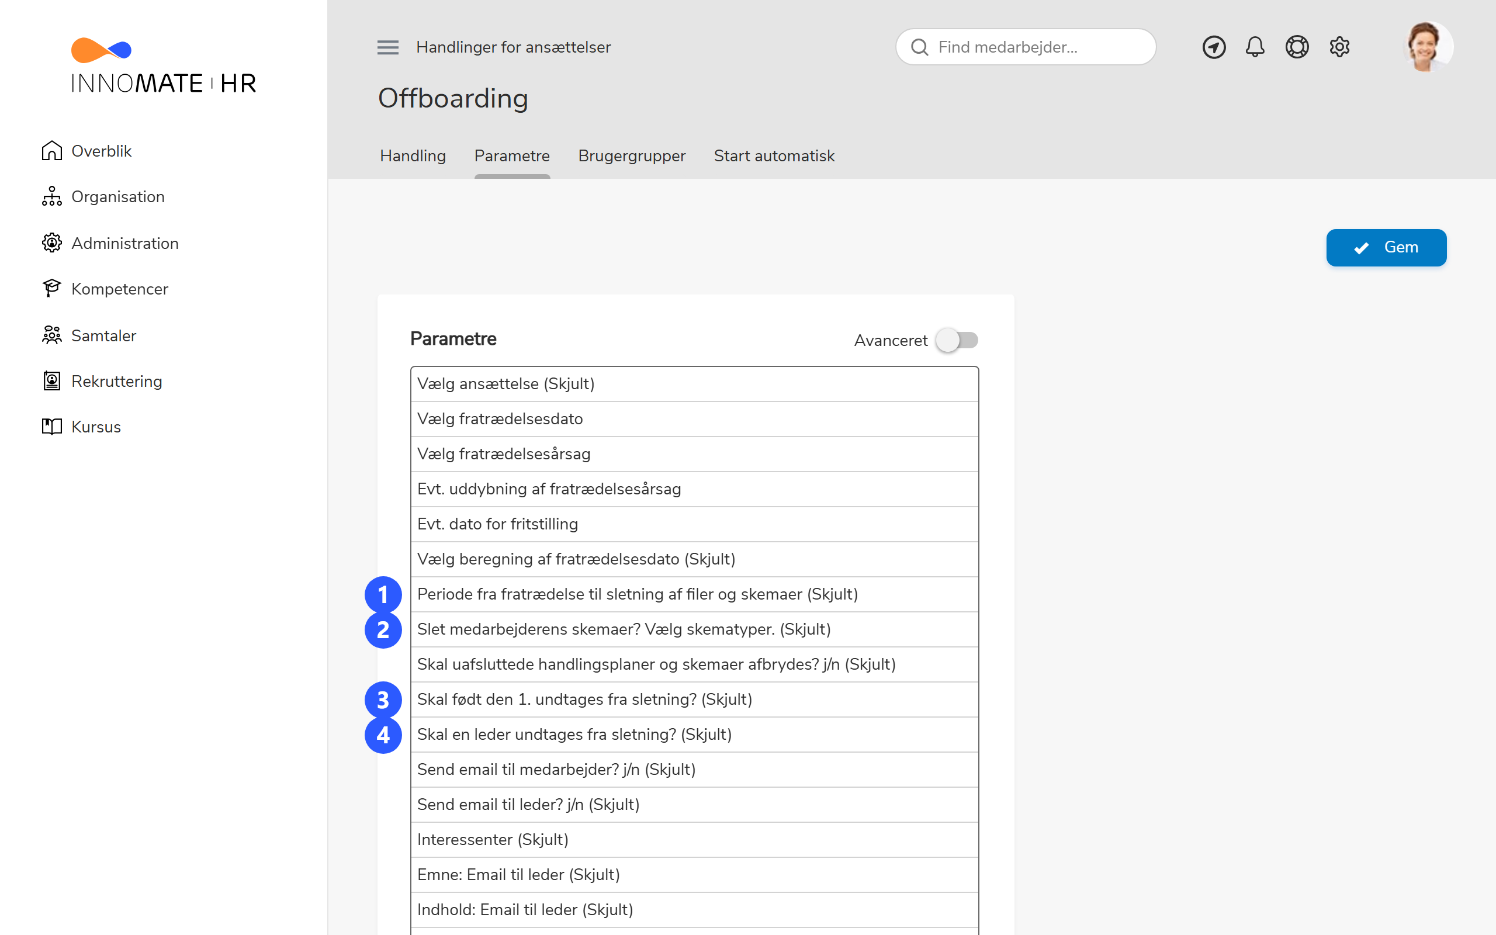This screenshot has height=935, width=1496.
Task: Select the Start automatisk tab
Action: tap(774, 156)
